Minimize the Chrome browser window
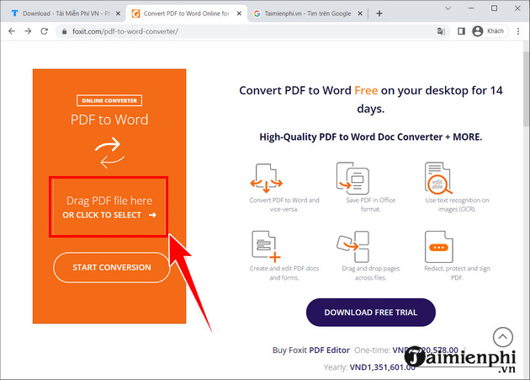The image size is (530, 380). tap(471, 8)
